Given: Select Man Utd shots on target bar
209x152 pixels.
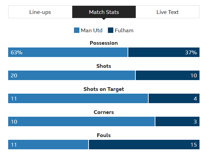Looking at the screenshot, I should pos(78,98).
